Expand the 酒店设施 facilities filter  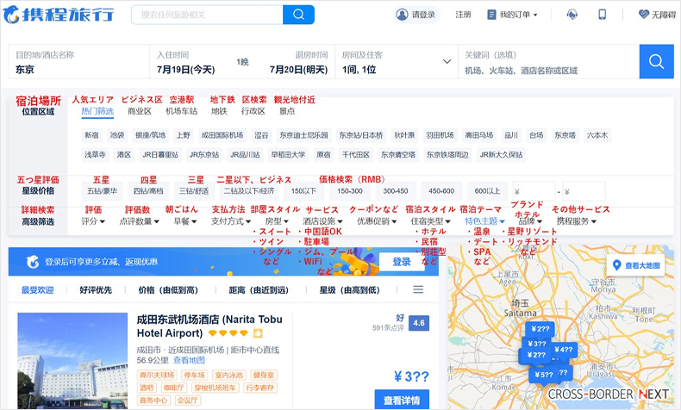click(x=322, y=221)
